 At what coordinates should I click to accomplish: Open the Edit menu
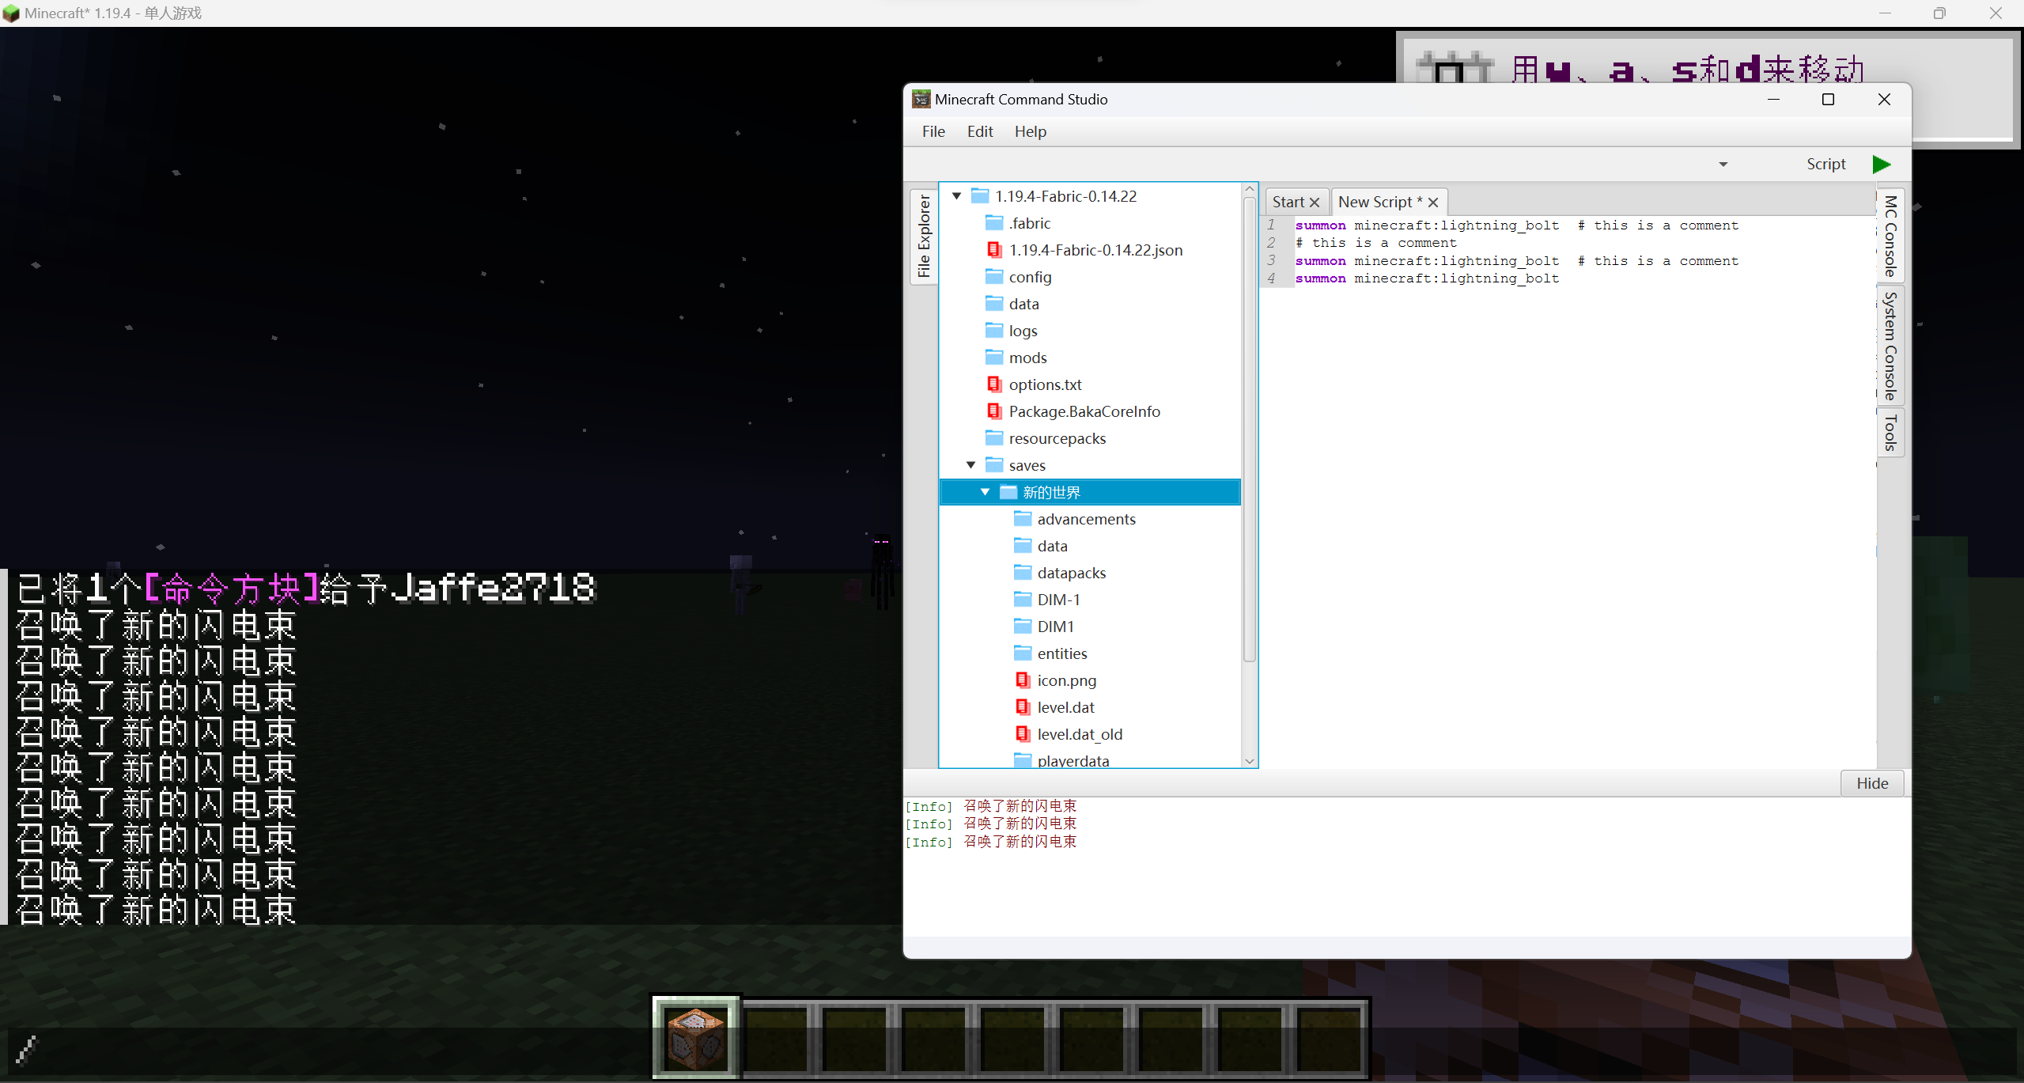980,131
